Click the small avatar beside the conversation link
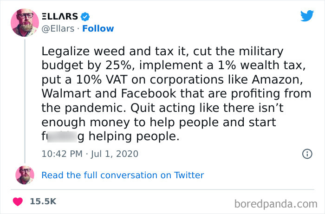 pos(25,175)
